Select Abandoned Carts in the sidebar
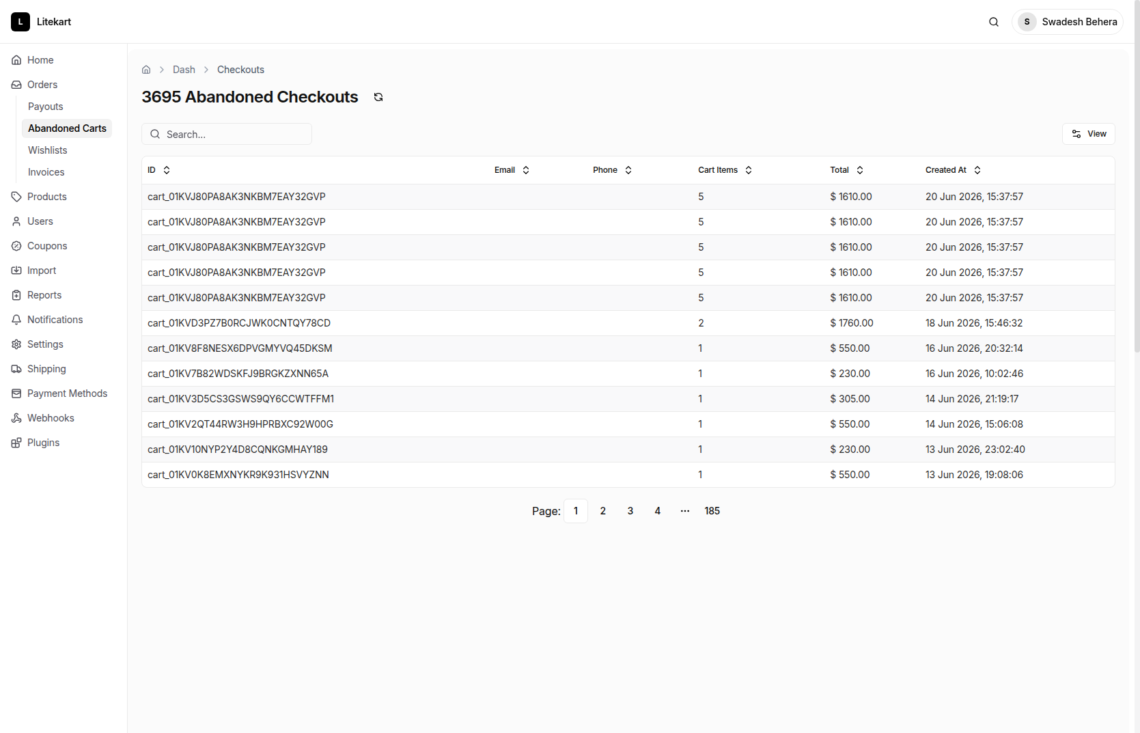 tap(67, 128)
